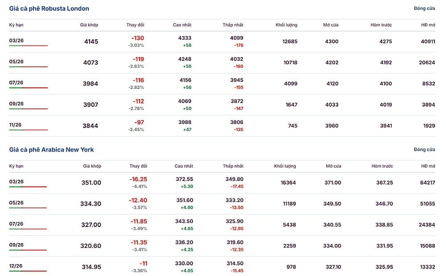Click the Giá cà phê Robusta London heading

point(49,8)
